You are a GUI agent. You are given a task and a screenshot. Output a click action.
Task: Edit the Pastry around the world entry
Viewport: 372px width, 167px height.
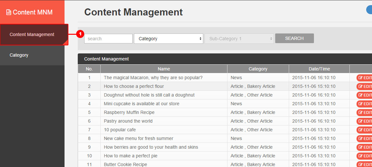click(x=365, y=121)
